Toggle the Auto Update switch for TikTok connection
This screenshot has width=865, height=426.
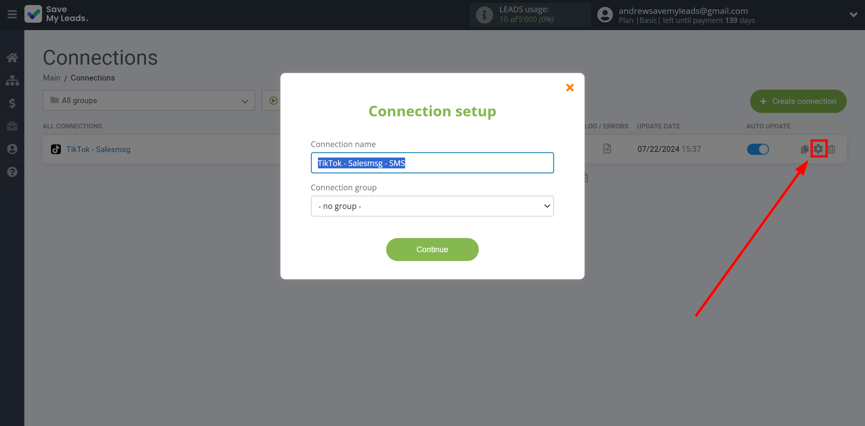pyautogui.click(x=758, y=149)
